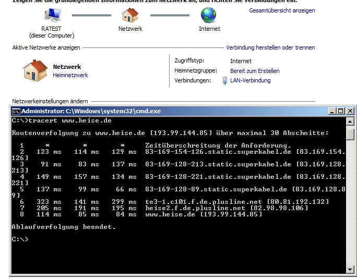
Task: Click the LAN-Verbindung adapter icon
Action: pyautogui.click(x=225, y=80)
